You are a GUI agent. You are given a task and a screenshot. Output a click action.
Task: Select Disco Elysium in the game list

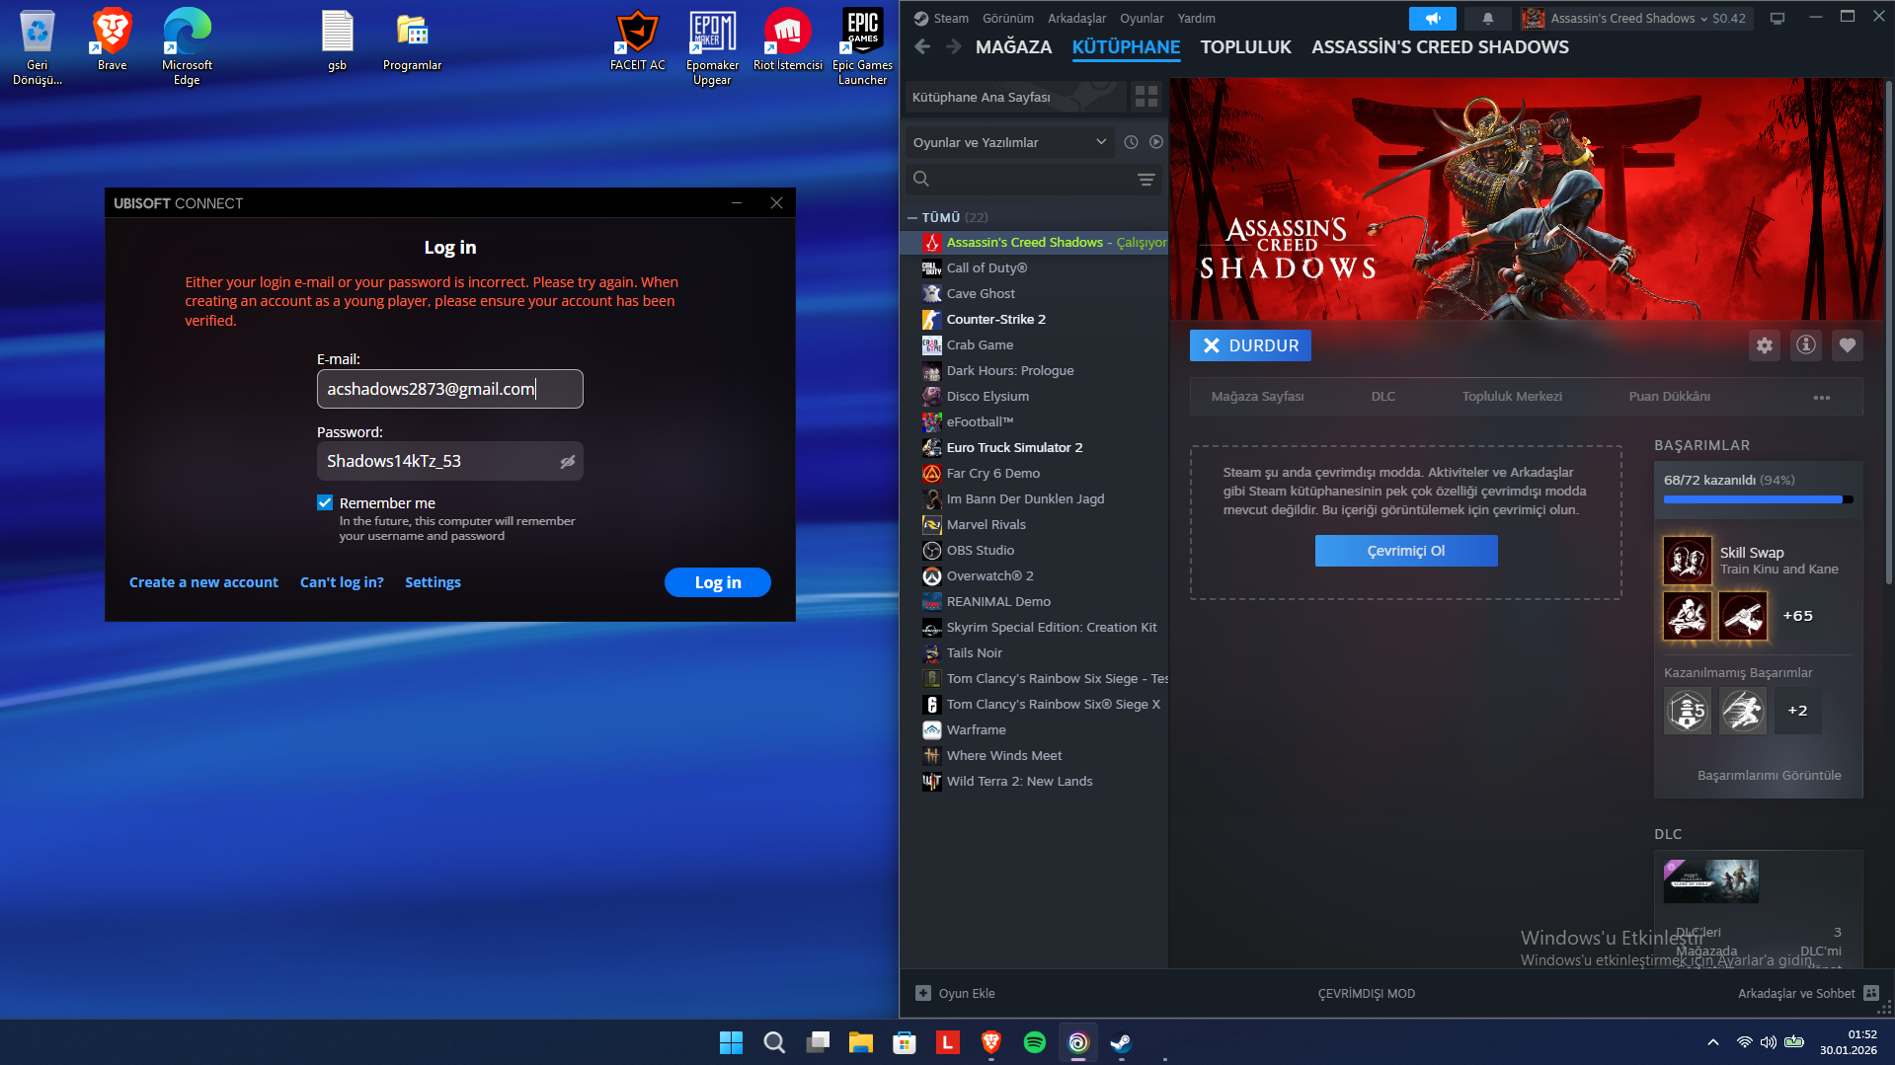click(x=1034, y=396)
